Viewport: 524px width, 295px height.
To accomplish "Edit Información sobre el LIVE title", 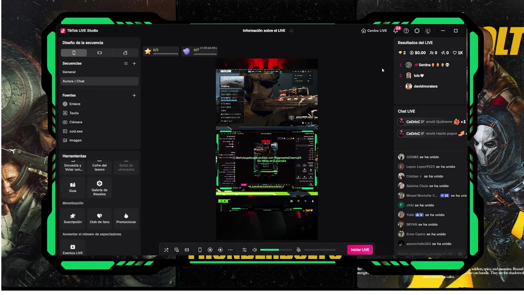I will (x=264, y=31).
